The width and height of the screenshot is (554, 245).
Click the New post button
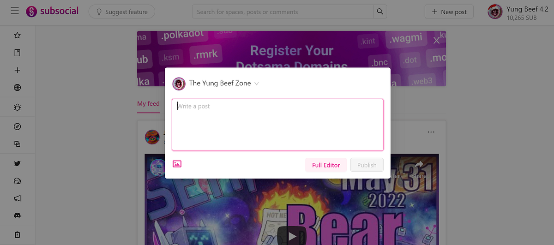[x=449, y=12]
